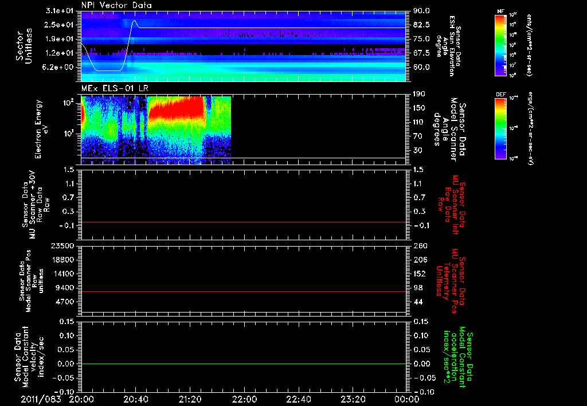
Task: Click the 22:00 time axis label
Action: (x=244, y=399)
